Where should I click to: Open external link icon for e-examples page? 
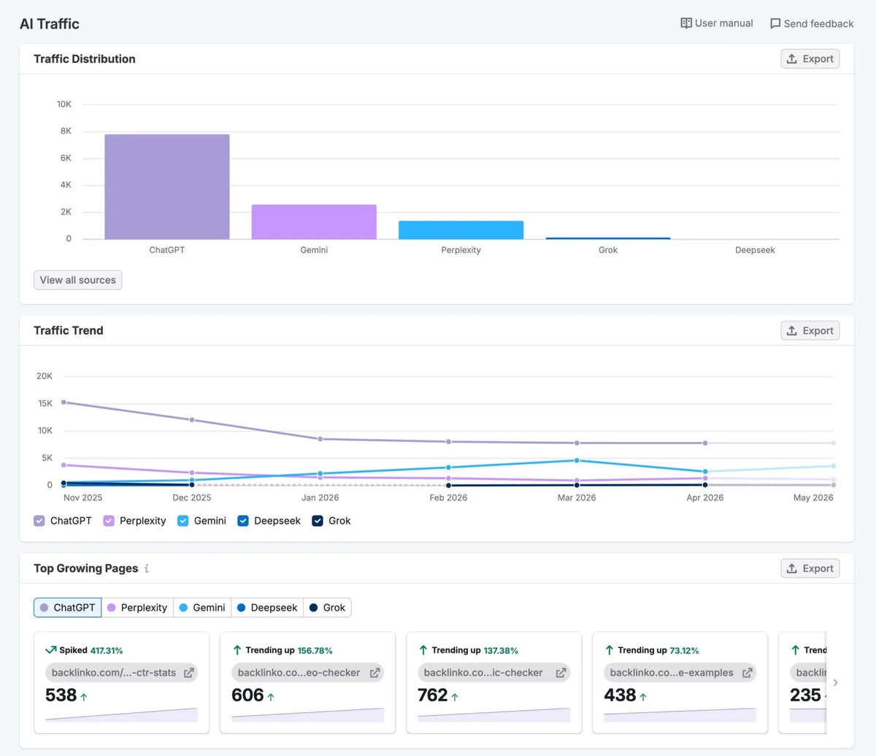[x=748, y=673]
